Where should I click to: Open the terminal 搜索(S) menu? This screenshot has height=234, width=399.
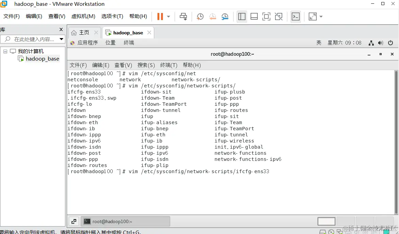coord(146,65)
